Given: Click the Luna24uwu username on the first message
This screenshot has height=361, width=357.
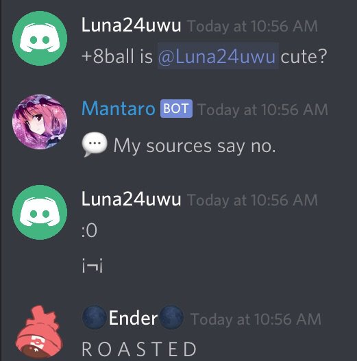Looking at the screenshot, I should [132, 25].
